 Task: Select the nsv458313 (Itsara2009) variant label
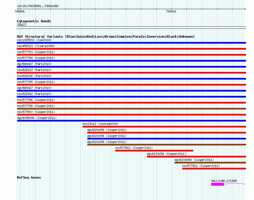(36, 46)
